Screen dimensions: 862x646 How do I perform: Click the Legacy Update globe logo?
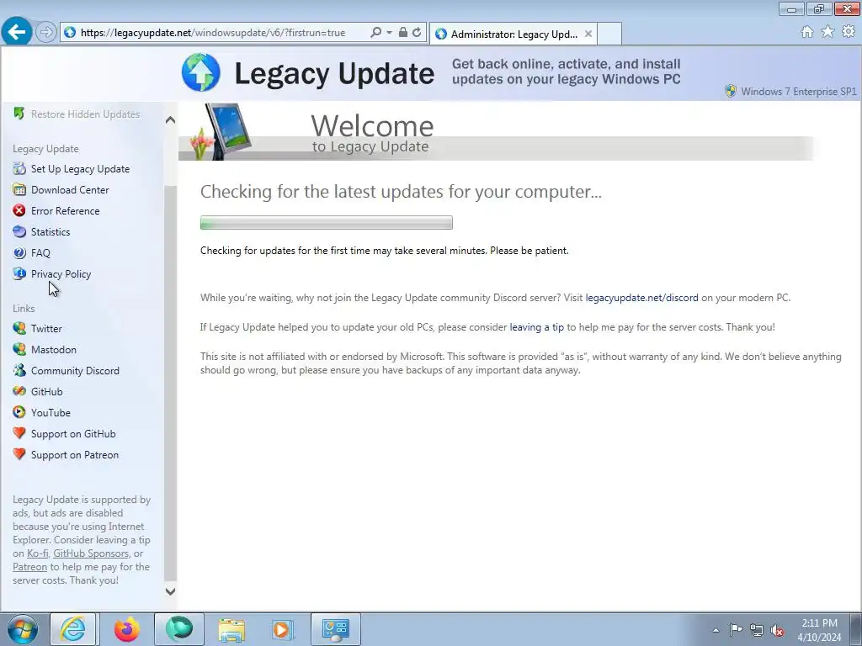201,72
